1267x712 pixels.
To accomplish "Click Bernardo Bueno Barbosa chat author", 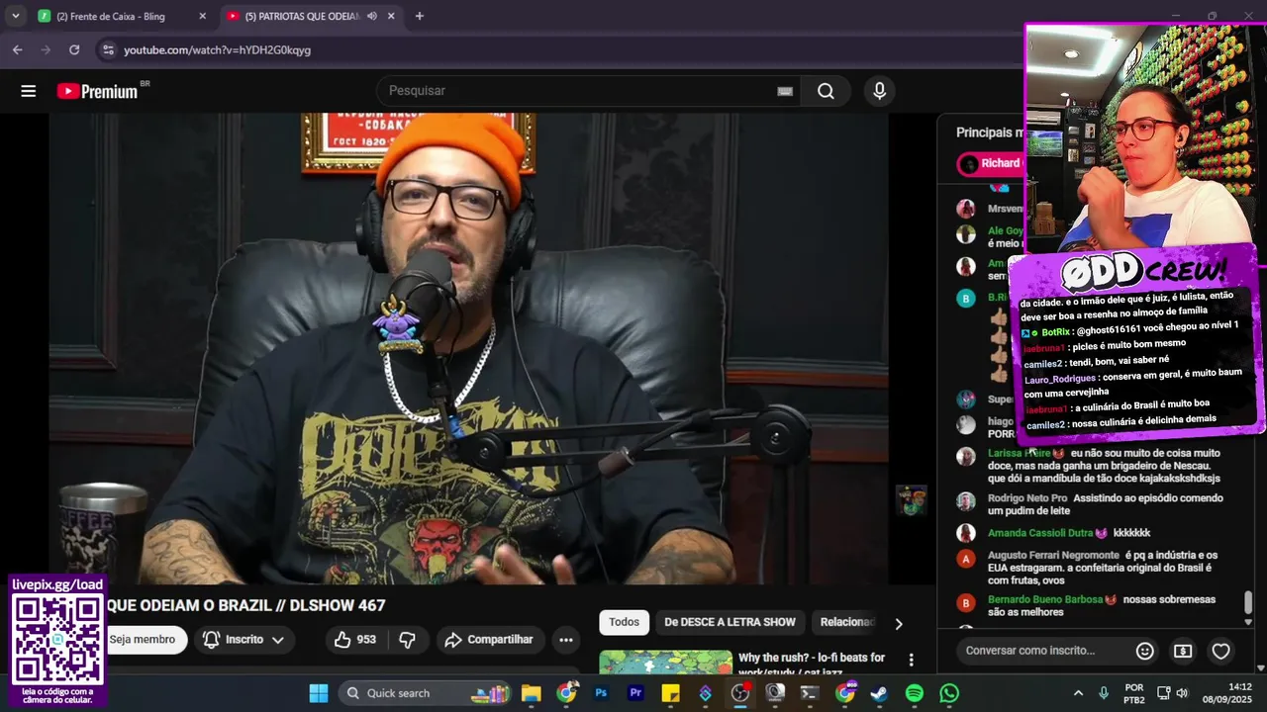I will [x=1045, y=599].
